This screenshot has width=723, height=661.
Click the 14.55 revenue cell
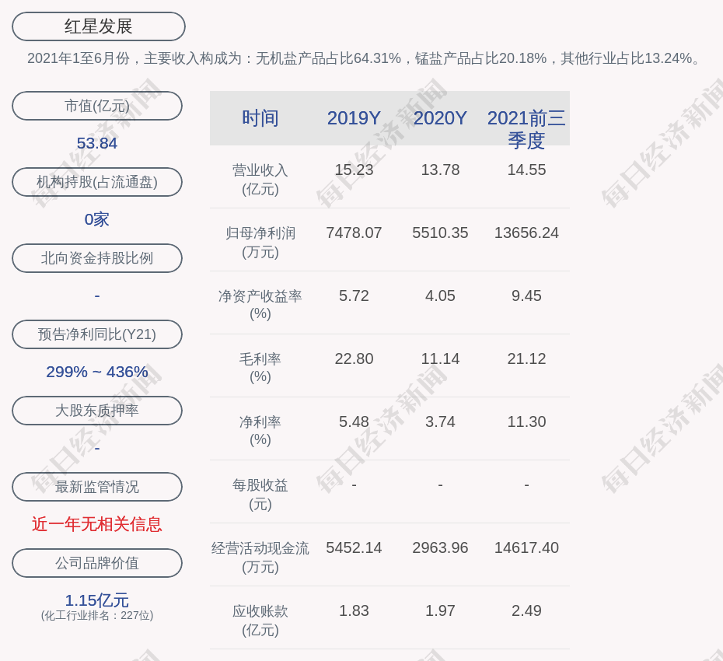(x=526, y=170)
